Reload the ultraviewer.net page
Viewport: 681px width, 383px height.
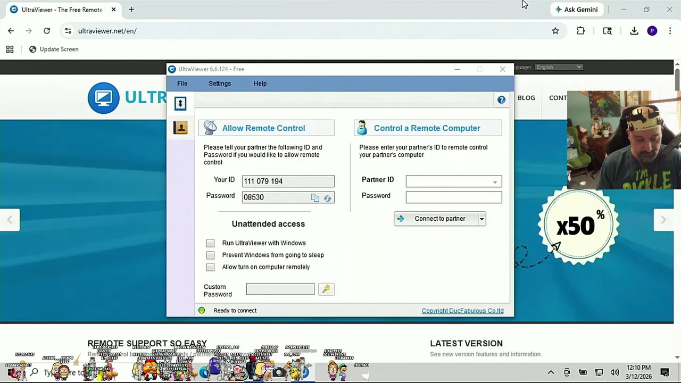47,31
